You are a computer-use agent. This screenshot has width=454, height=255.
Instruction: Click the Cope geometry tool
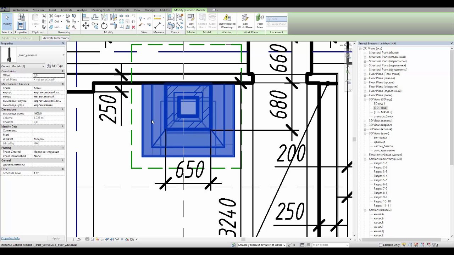tap(56, 16)
